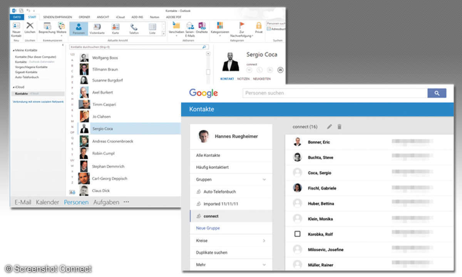Click the trash icon next to connect (16)
Viewport: 462px width, 277px height.
pyautogui.click(x=339, y=127)
